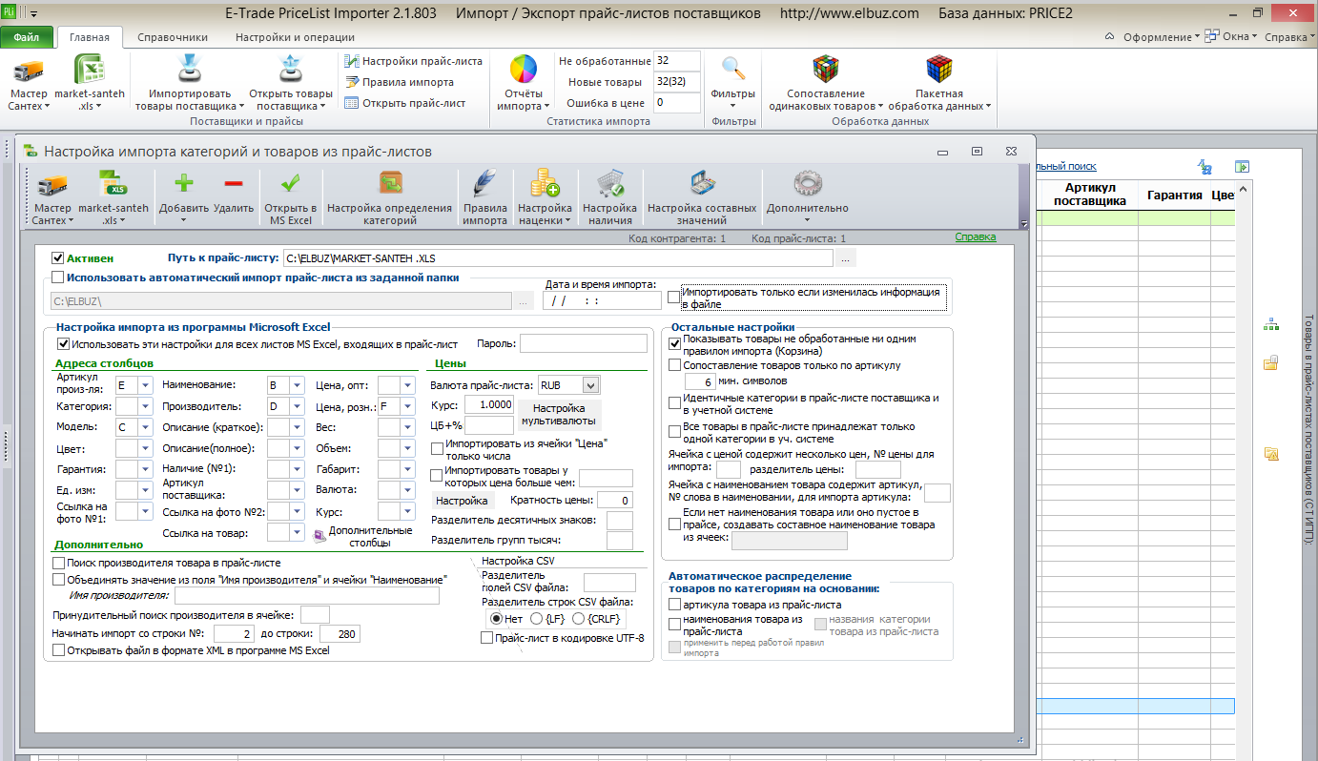Click the Настройка button under prices
1318x761 pixels.
pyautogui.click(x=463, y=501)
